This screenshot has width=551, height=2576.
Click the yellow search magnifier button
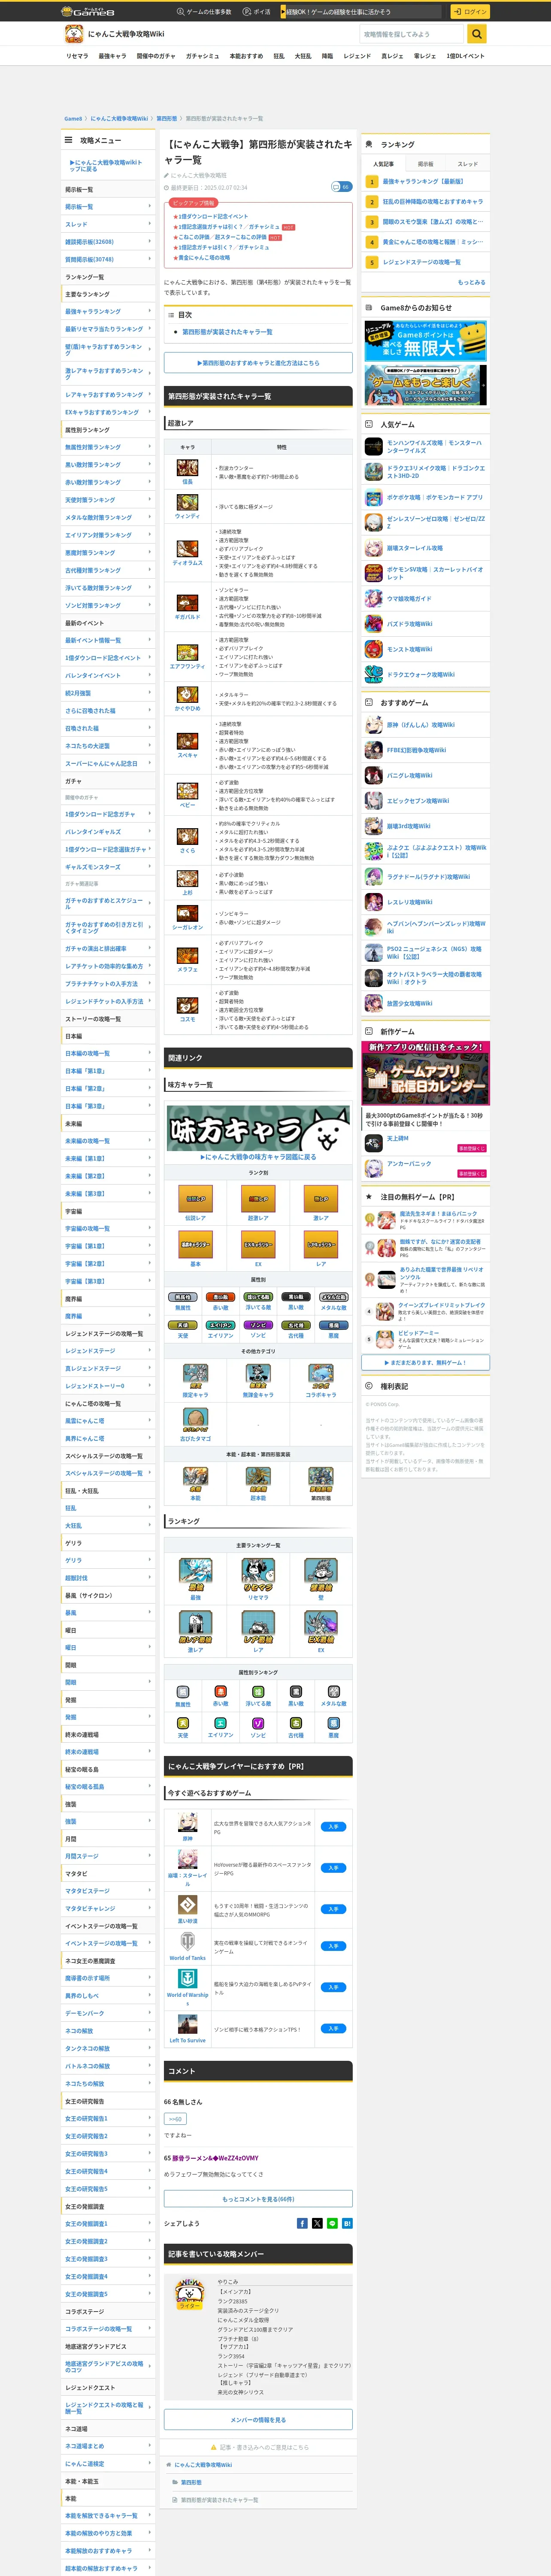click(x=477, y=34)
